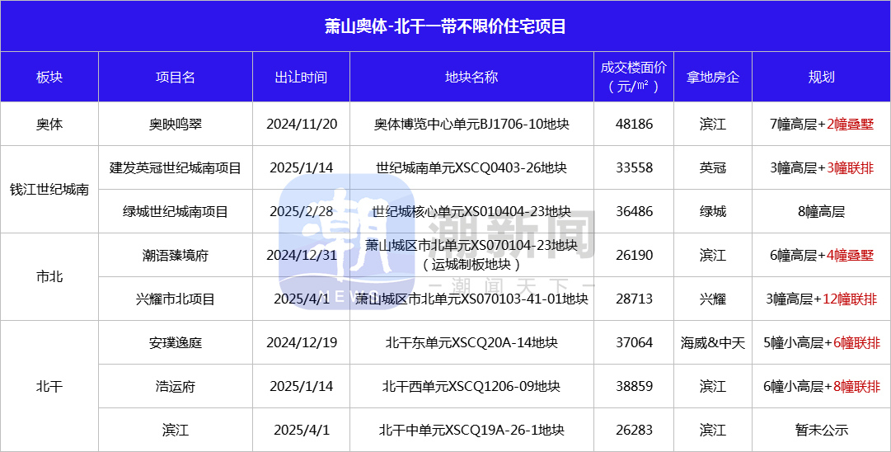The image size is (891, 452).
Task: Click developer 绿城
Action: point(713,211)
